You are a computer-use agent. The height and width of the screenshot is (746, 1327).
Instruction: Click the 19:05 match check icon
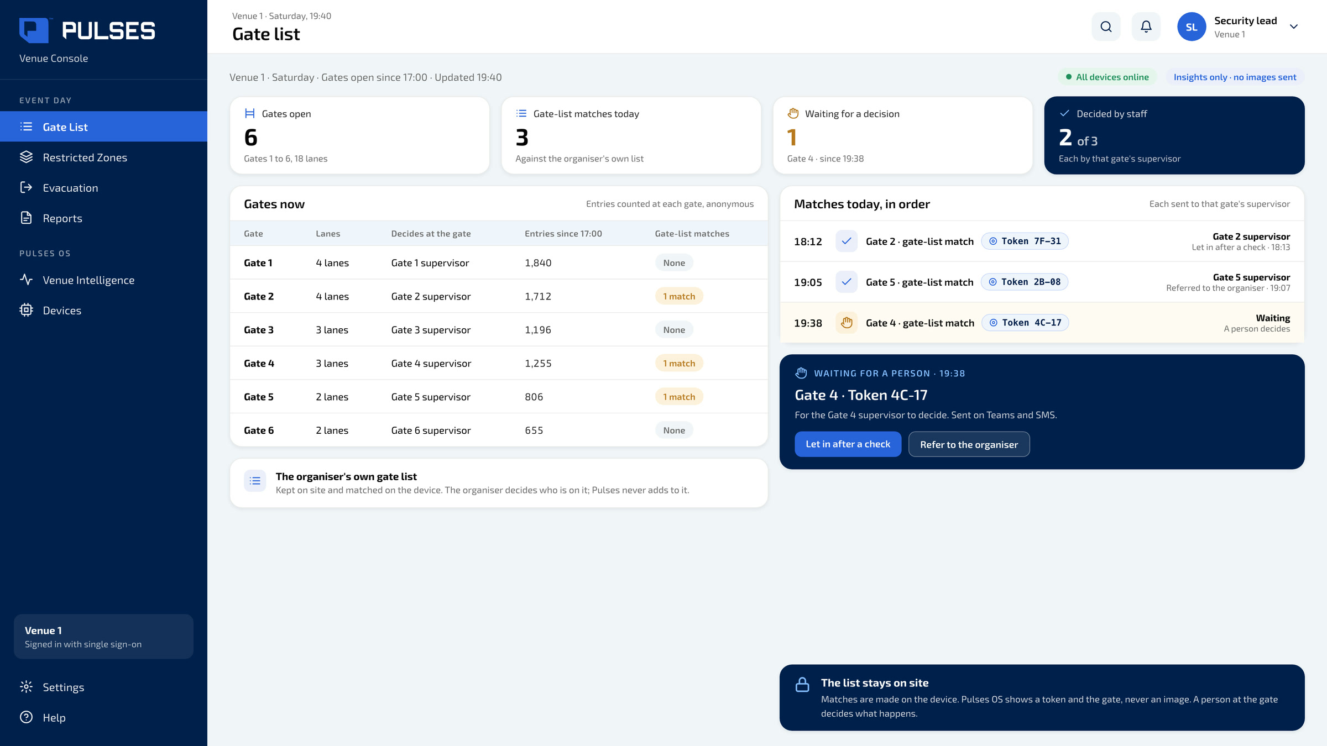pos(846,282)
